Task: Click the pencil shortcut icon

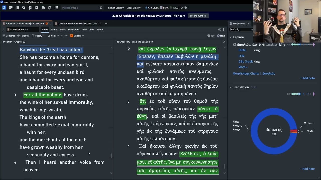Action: 182,8
